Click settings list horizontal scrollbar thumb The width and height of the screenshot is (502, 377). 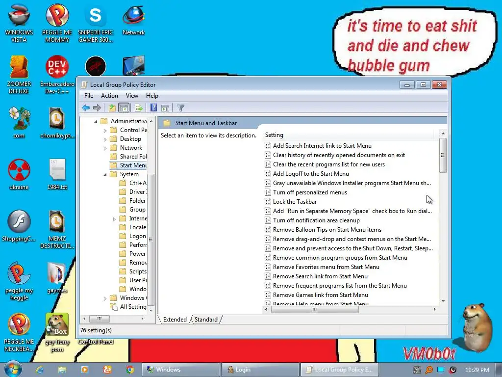(315, 309)
